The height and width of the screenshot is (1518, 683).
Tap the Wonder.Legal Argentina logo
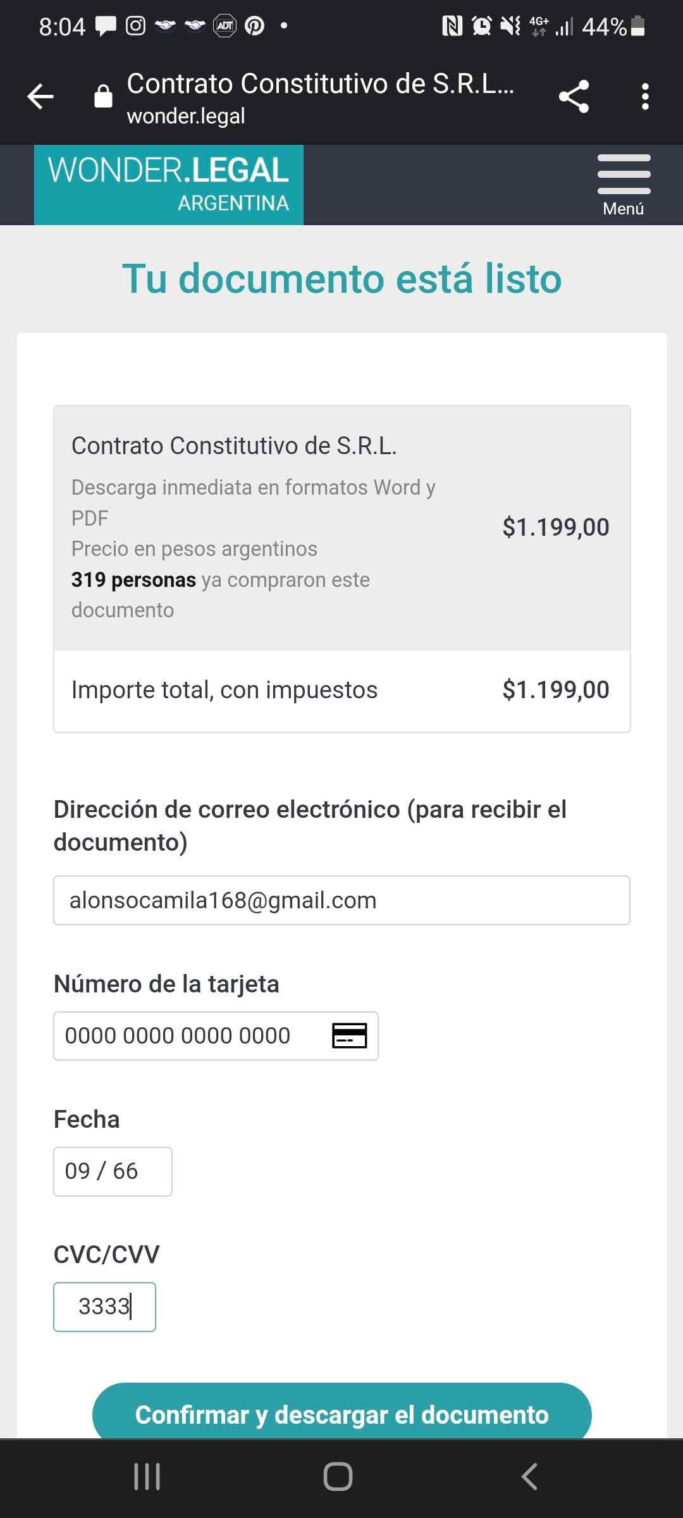[169, 185]
